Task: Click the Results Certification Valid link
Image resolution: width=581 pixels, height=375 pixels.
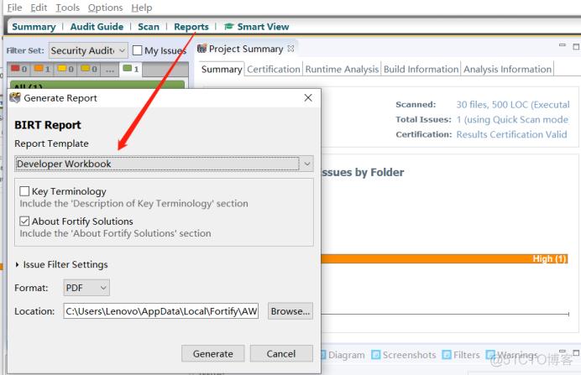Action: [511, 134]
